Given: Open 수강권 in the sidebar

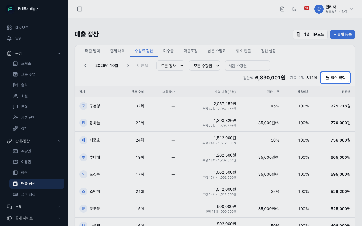Looking at the screenshot, I should [x=37, y=151].
